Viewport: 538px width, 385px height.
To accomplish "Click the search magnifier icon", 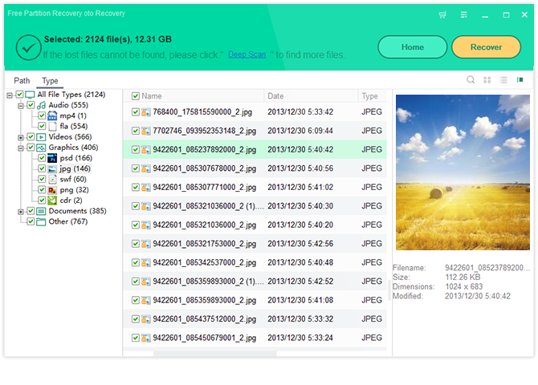I will click(471, 80).
